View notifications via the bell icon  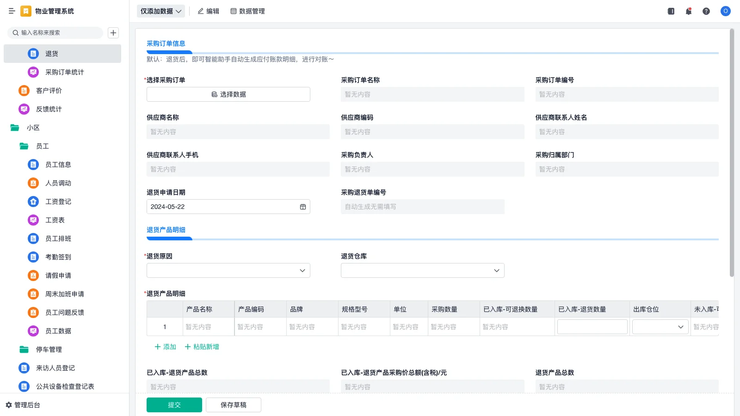pos(688,11)
